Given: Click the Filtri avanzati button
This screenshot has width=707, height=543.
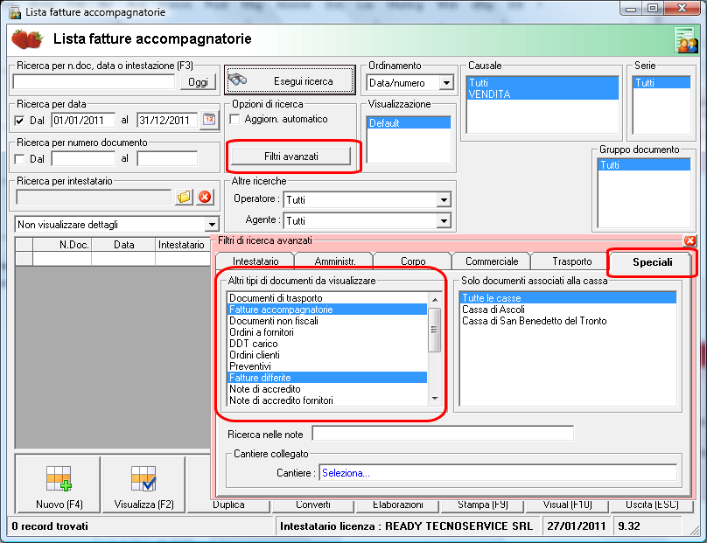Looking at the screenshot, I should [290, 157].
